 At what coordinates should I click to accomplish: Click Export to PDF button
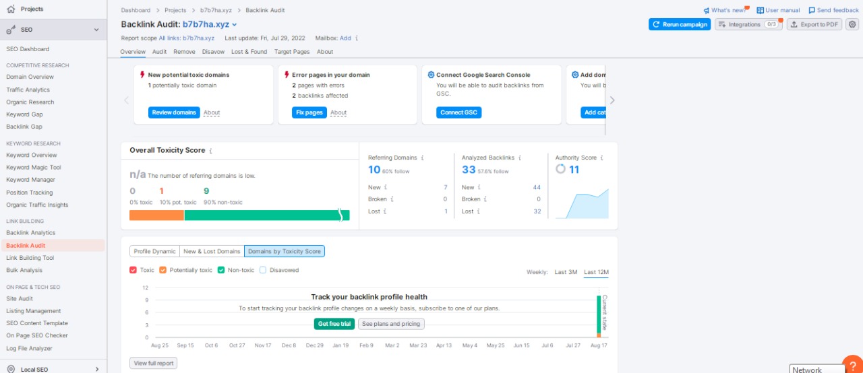point(815,24)
